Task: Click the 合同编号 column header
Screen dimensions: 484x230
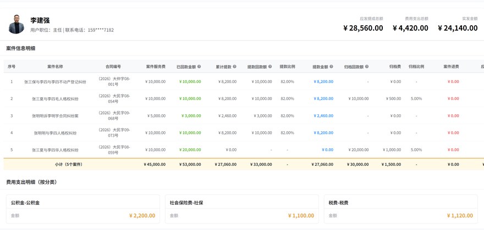Action: [113, 66]
